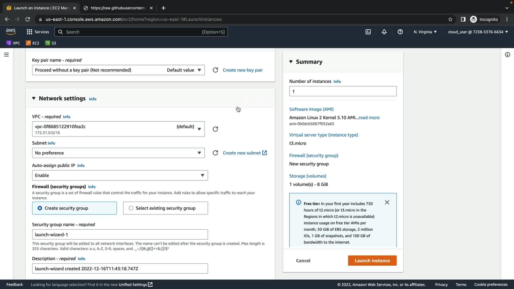The width and height of the screenshot is (514, 289).
Task: Open AWS CloudShell icon in header
Action: (x=368, y=32)
